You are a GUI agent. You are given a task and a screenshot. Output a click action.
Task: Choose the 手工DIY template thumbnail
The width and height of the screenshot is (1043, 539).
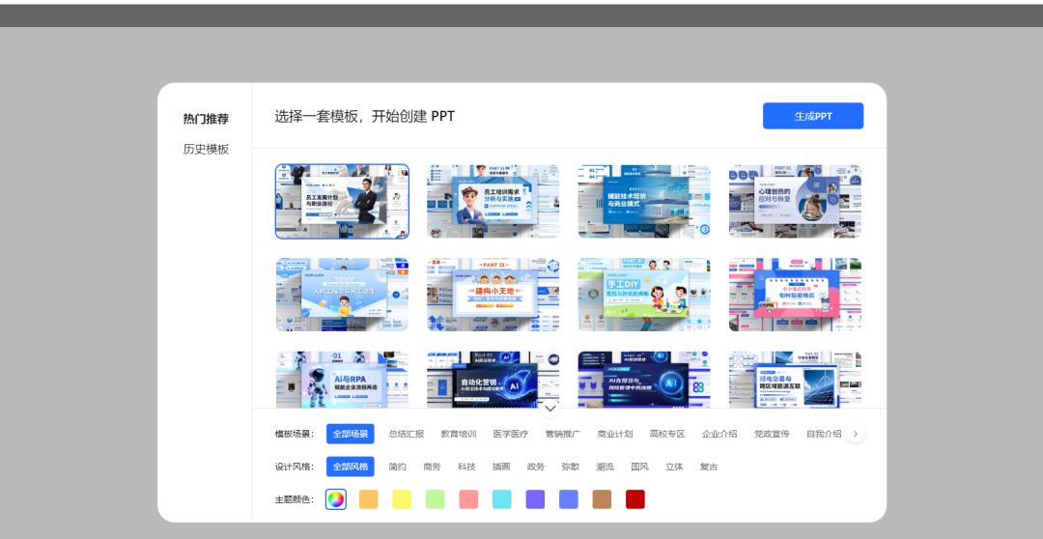click(644, 295)
